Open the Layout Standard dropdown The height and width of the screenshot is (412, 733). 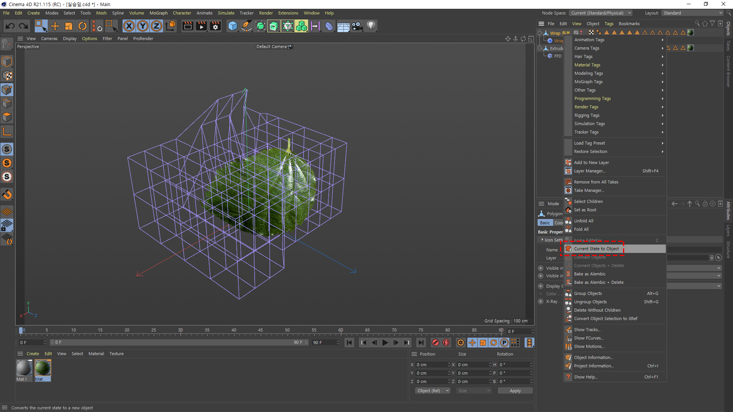pos(693,13)
